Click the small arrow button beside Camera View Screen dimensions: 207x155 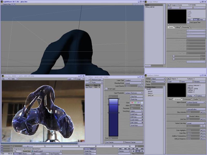tap(14, 4)
